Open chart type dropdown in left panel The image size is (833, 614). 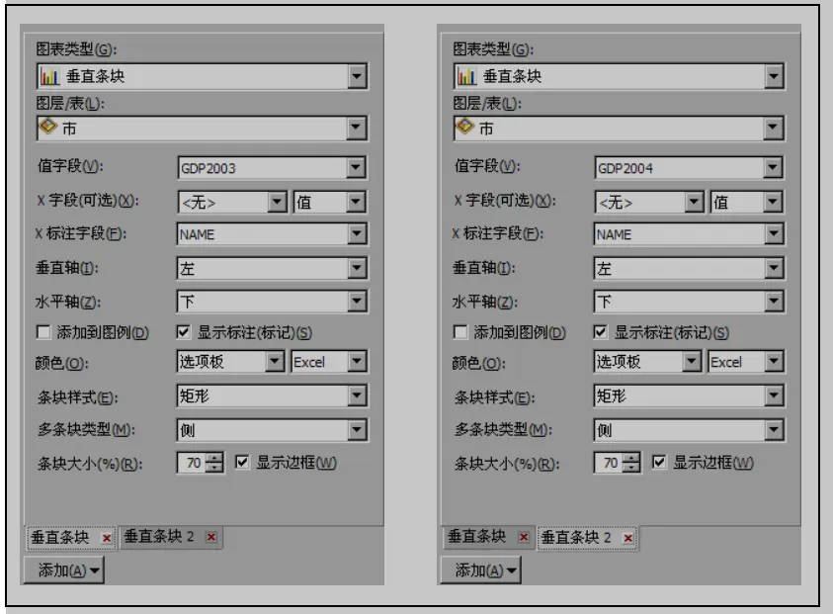point(357,76)
